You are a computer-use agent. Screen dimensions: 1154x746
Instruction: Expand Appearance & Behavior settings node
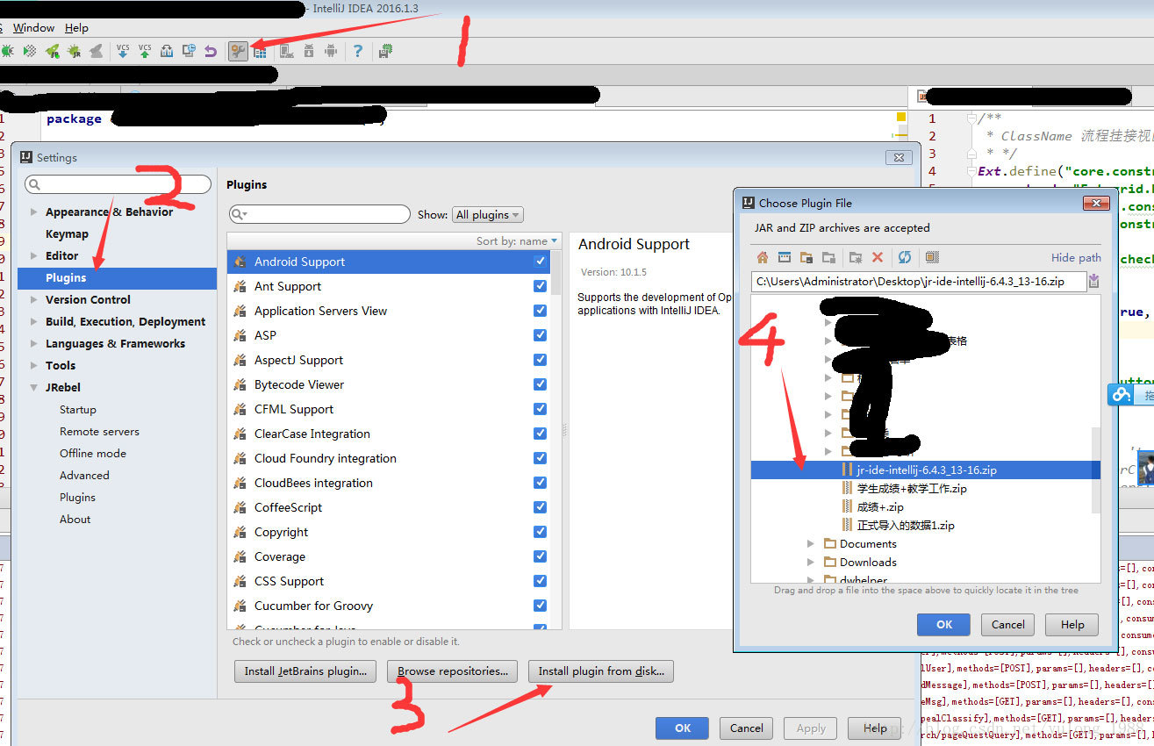(34, 212)
